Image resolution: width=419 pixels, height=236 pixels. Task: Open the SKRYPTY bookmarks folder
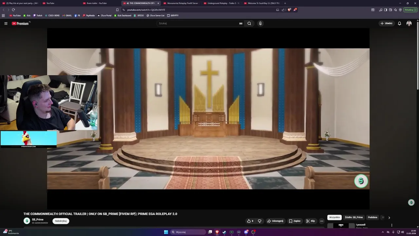(173, 15)
